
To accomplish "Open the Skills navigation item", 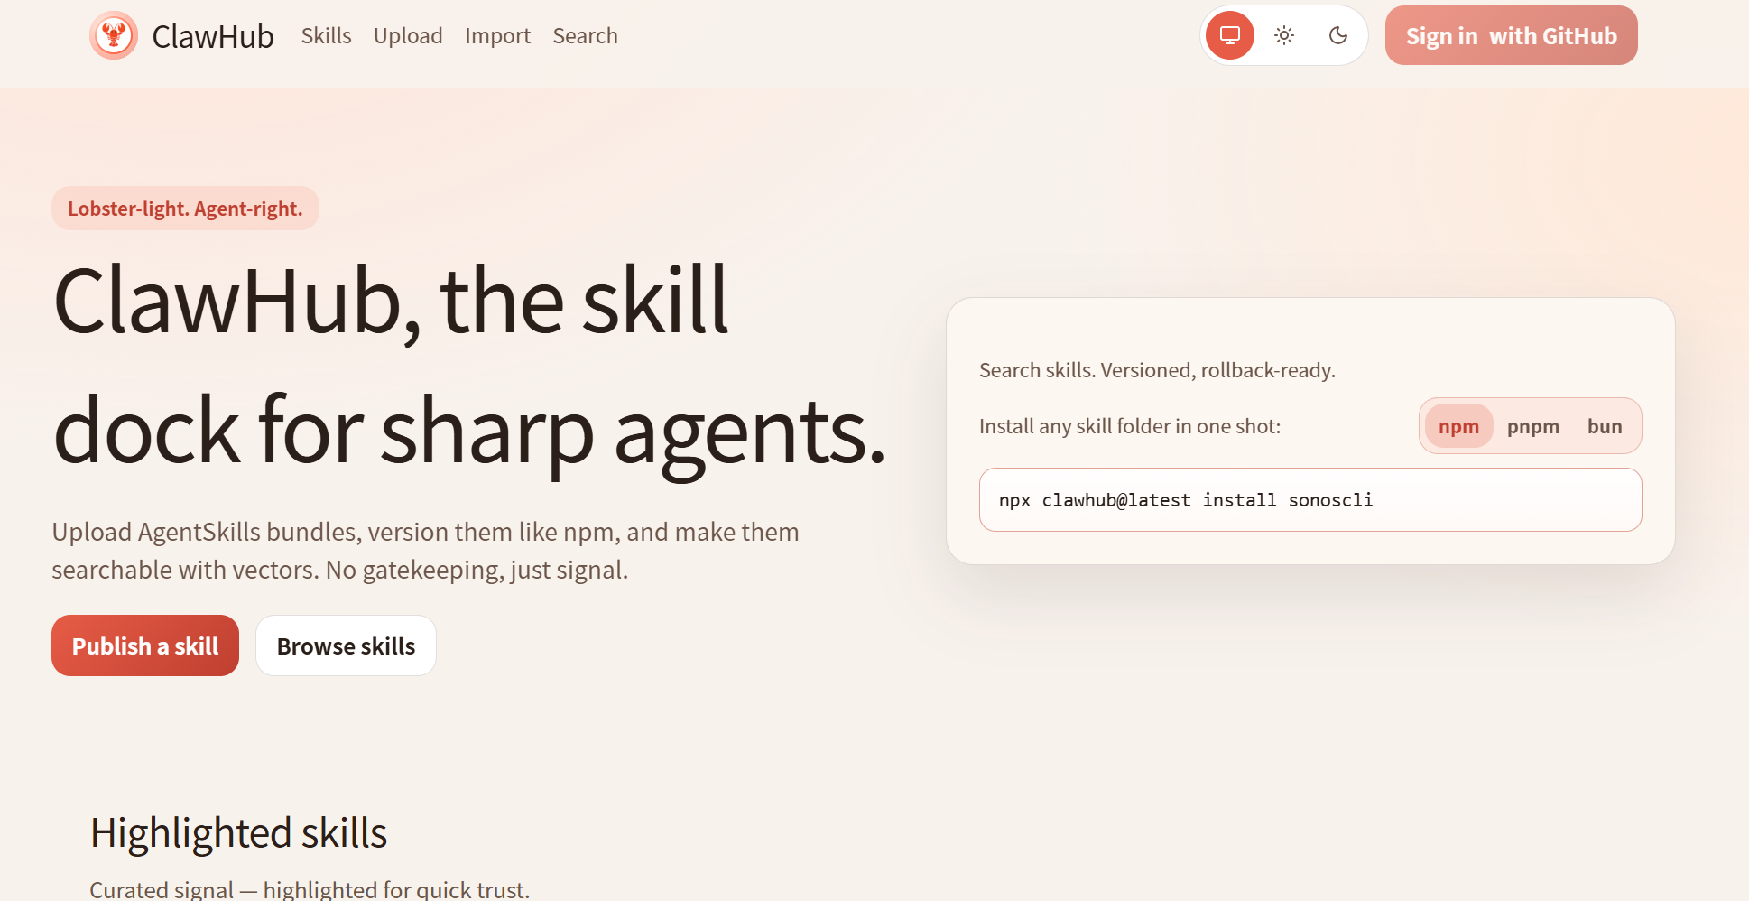I will coord(326,36).
